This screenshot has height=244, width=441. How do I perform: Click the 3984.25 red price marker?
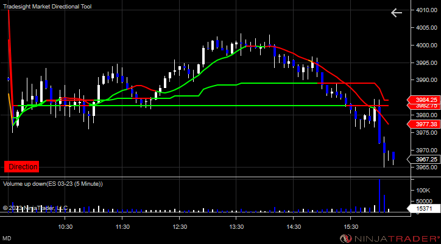pyautogui.click(x=424, y=100)
